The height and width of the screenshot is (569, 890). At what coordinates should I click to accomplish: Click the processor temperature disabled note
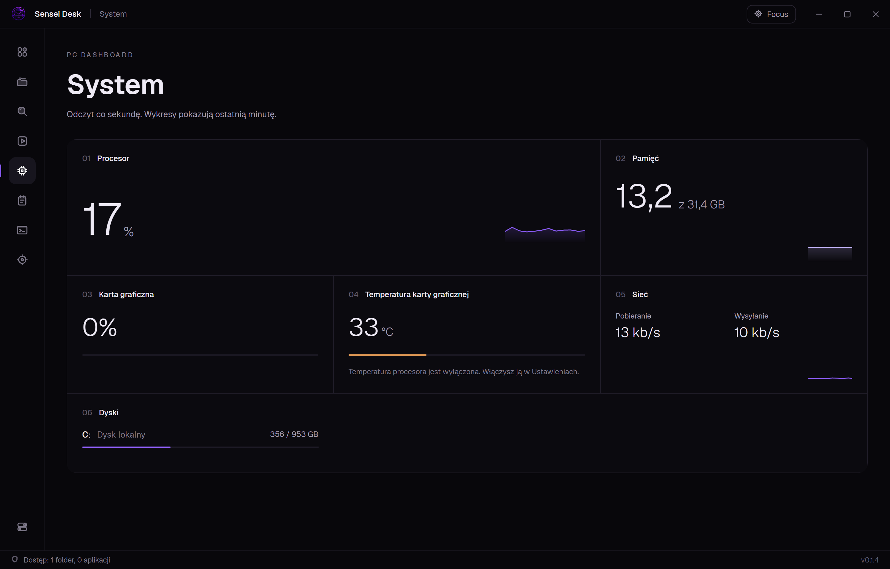[x=464, y=371]
